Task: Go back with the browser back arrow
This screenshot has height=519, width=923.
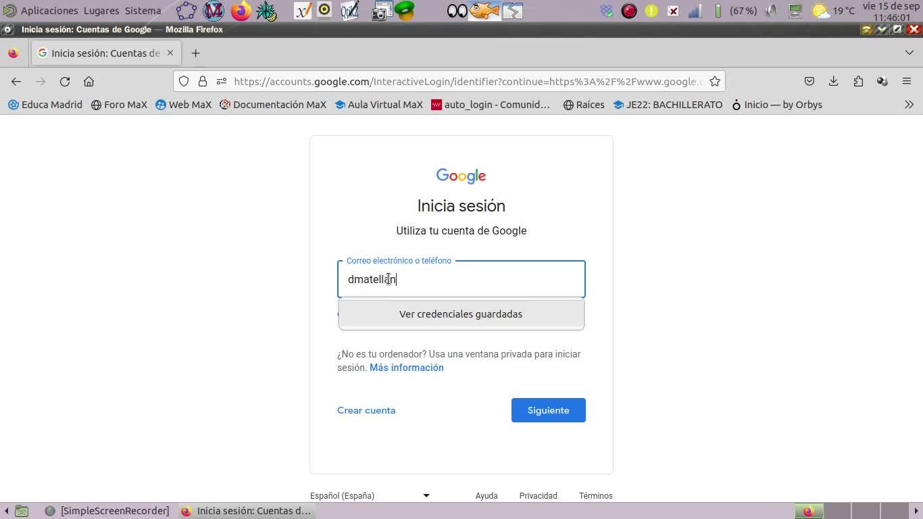Action: click(x=16, y=81)
